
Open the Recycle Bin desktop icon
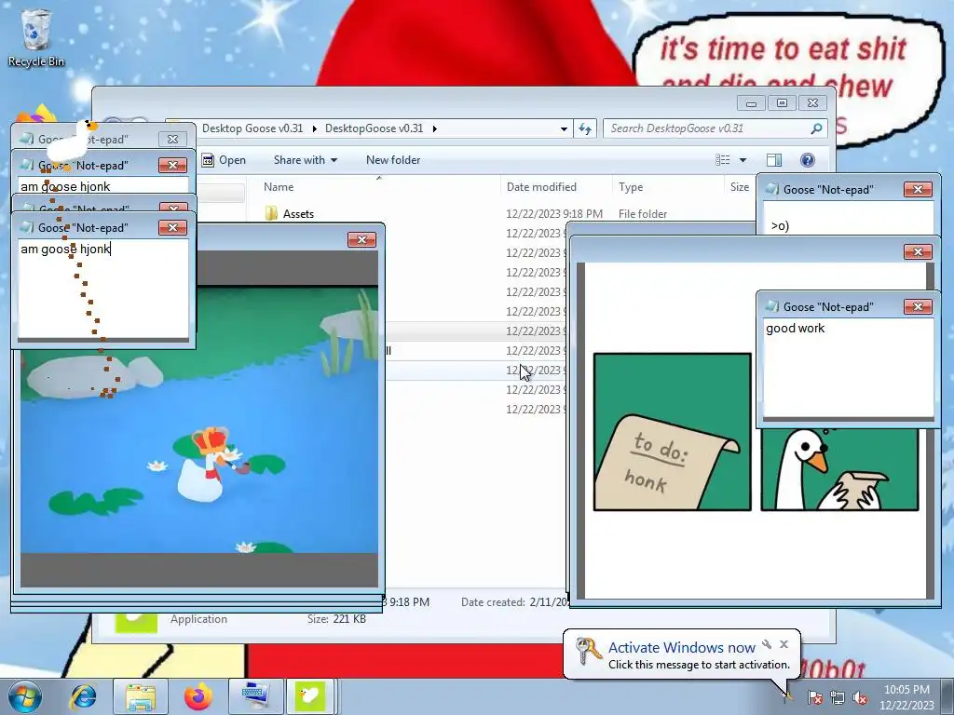(35, 36)
